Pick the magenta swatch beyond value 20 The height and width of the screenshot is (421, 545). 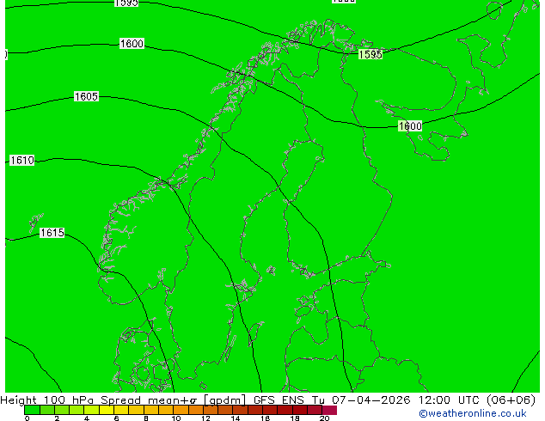tap(329, 410)
